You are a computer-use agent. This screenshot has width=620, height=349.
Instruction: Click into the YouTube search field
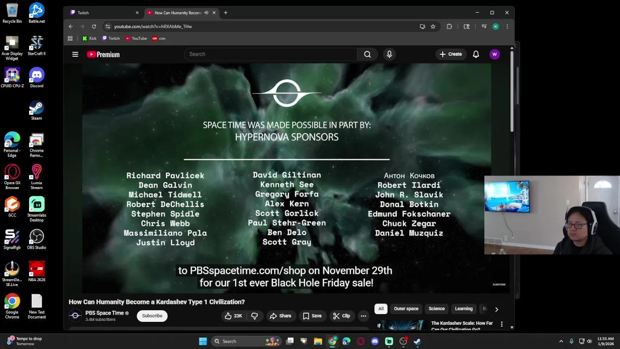(270, 54)
